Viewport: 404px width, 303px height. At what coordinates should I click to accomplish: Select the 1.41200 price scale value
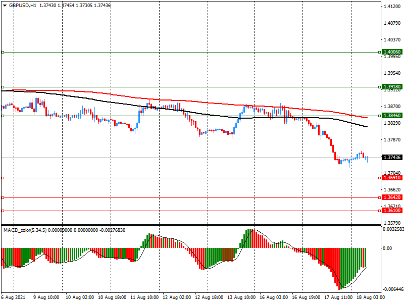coord(392,7)
